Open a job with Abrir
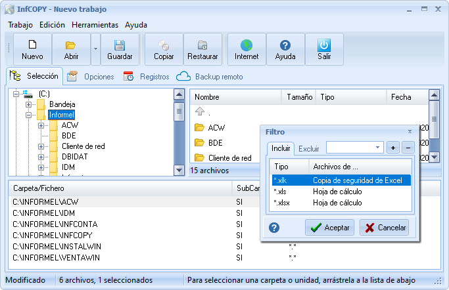Image resolution: width=449 pixels, height=290 pixels. (71, 49)
